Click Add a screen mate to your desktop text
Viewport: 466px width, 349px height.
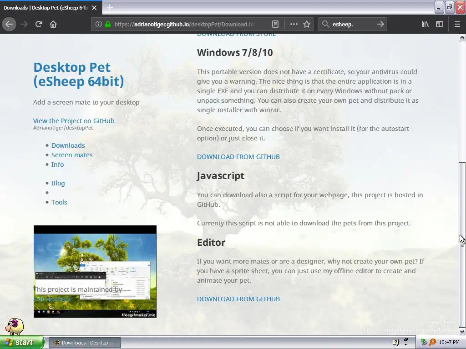[86, 102]
